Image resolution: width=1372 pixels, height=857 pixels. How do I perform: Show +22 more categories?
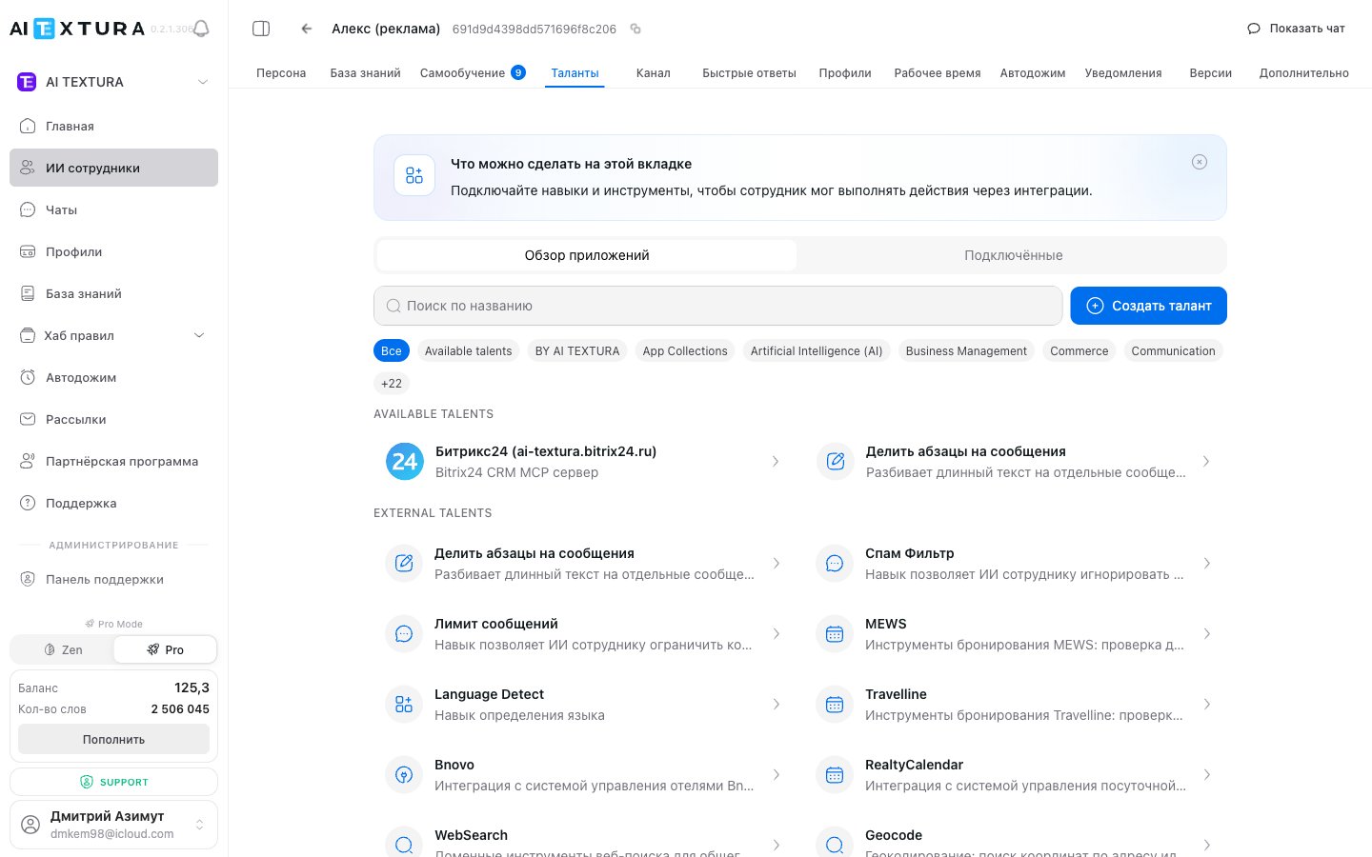click(392, 384)
